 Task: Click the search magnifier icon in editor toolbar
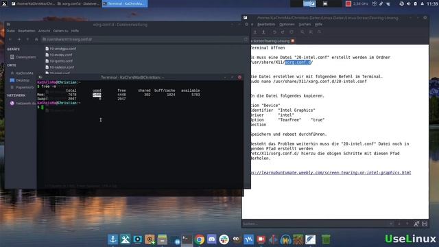pos(302,32)
